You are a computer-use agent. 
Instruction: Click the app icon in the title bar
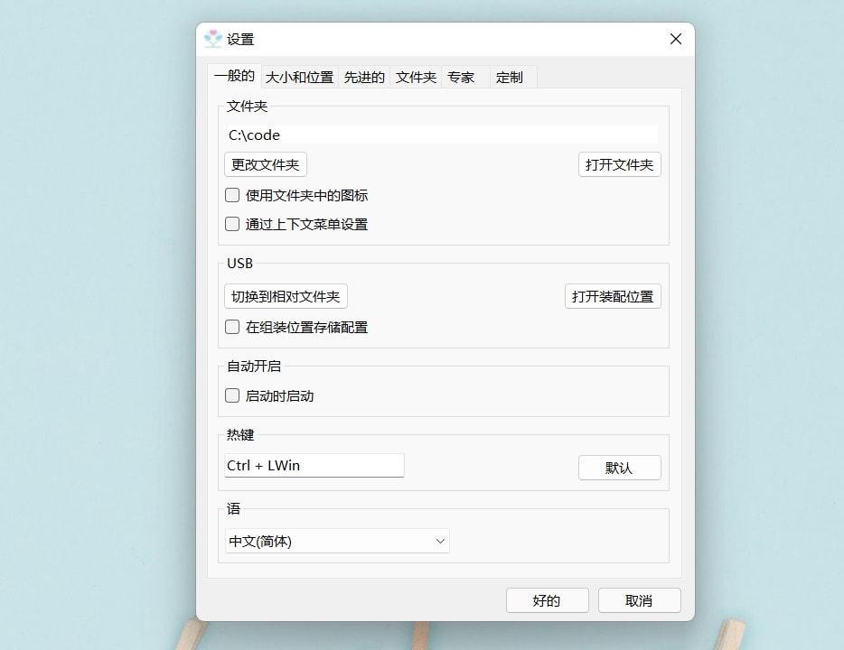(x=213, y=39)
